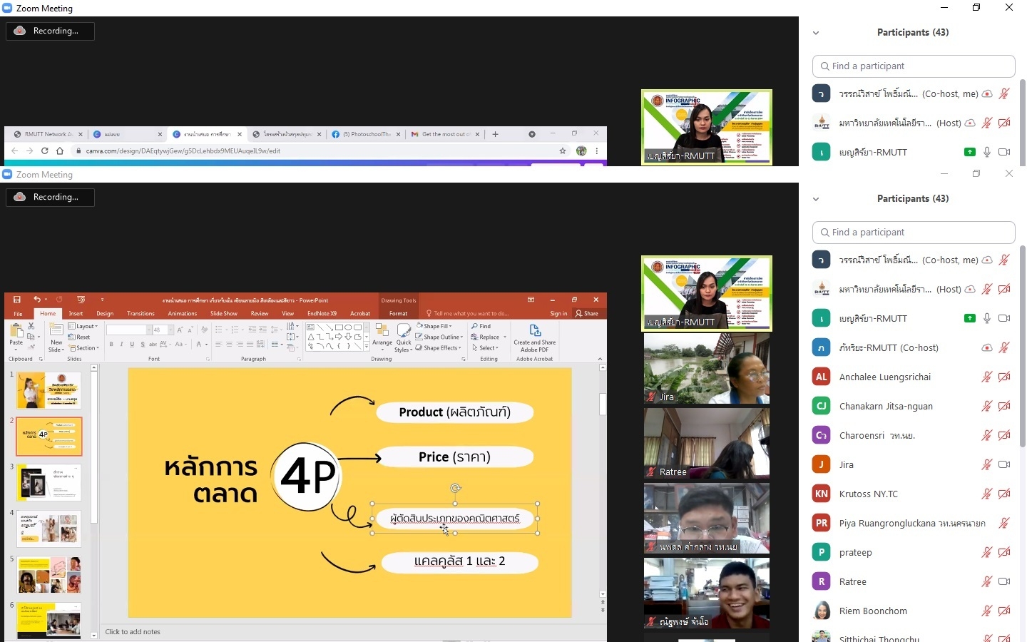Viewport: 1027px width, 642px height.
Task: Toggle Jira's video camera icon in the participant list
Action: pos(1004,464)
